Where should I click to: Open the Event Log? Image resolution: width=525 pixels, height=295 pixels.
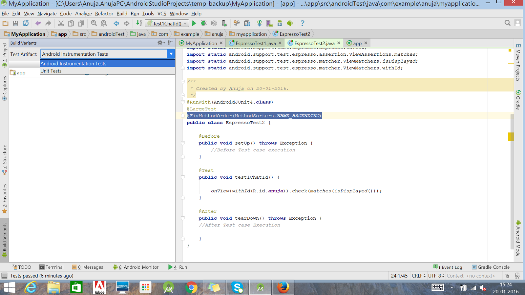coord(450,267)
